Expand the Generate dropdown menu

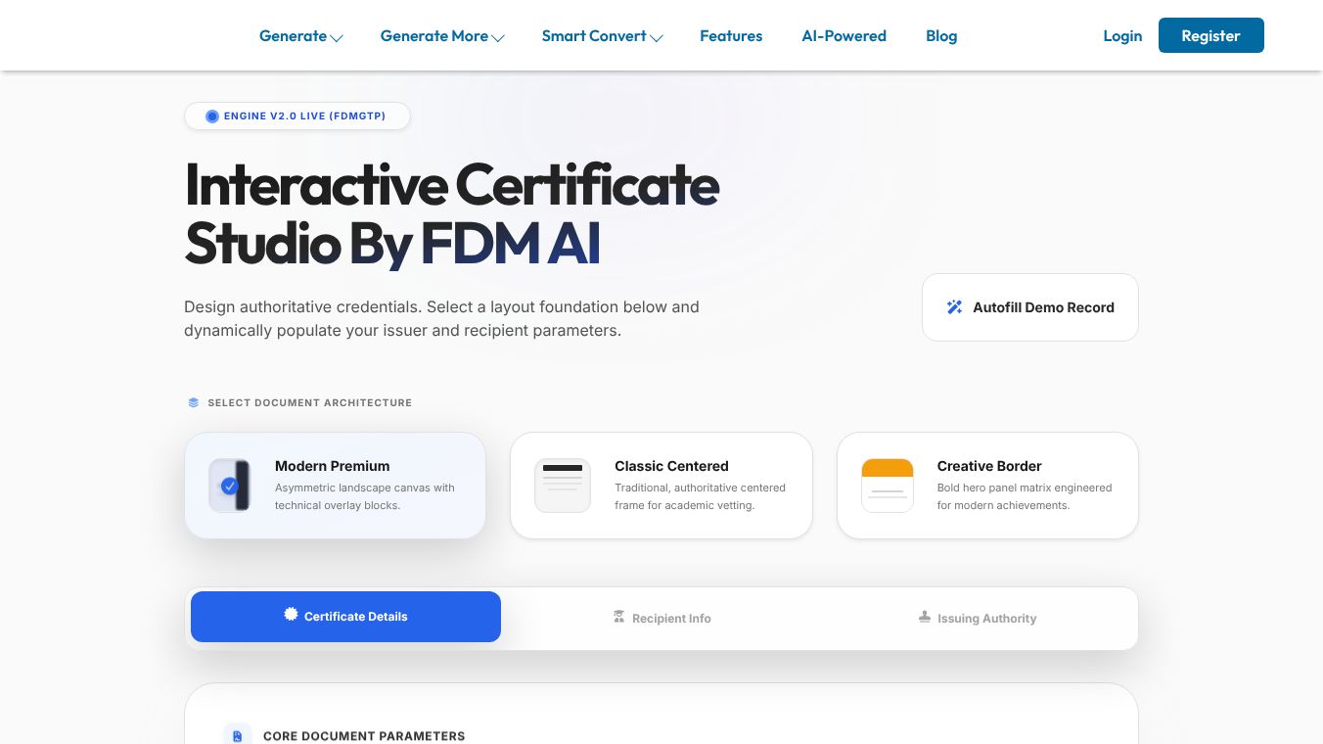pos(300,36)
